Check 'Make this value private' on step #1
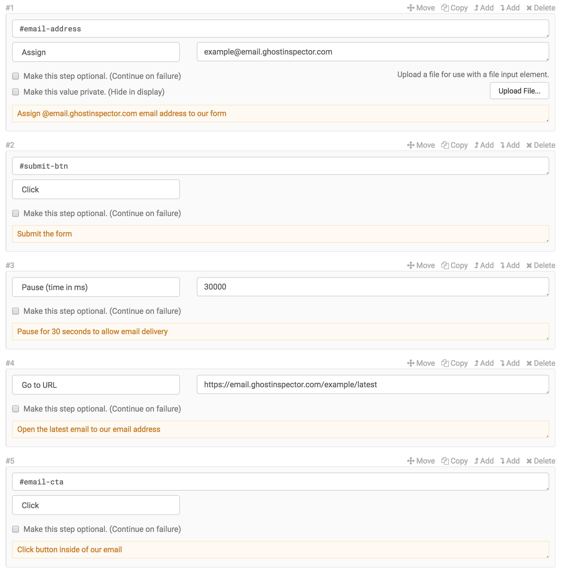The width and height of the screenshot is (563, 572). (x=15, y=92)
